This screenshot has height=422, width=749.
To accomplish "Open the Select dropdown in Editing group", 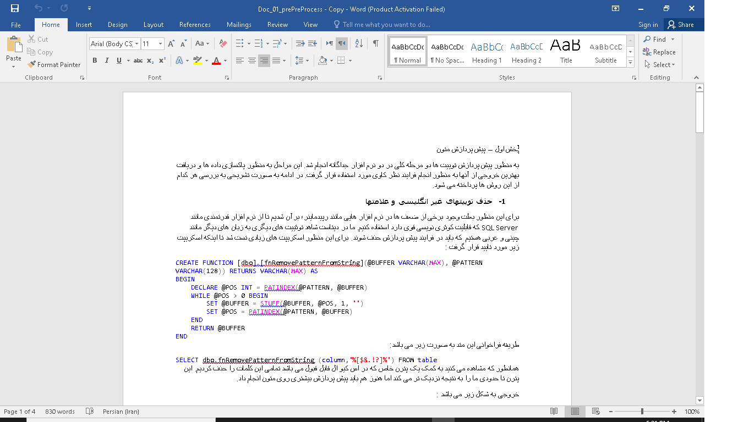I will (x=659, y=65).
